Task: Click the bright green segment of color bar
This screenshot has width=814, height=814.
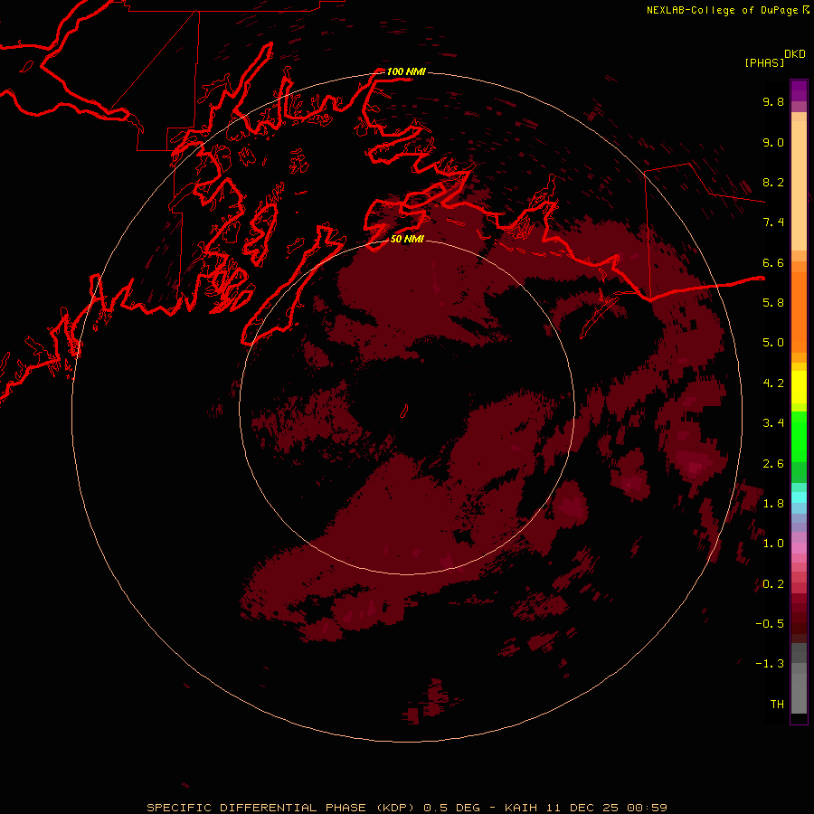Action: (x=799, y=436)
